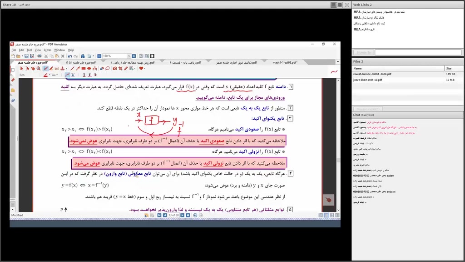Select the Eraser tool

click(x=102, y=68)
